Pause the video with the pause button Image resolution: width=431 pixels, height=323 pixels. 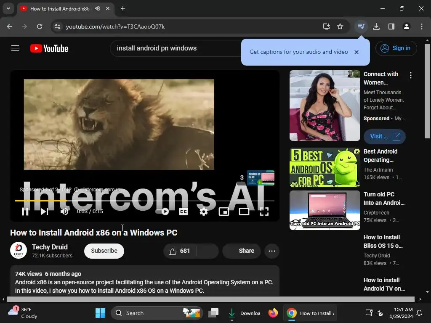point(25,212)
